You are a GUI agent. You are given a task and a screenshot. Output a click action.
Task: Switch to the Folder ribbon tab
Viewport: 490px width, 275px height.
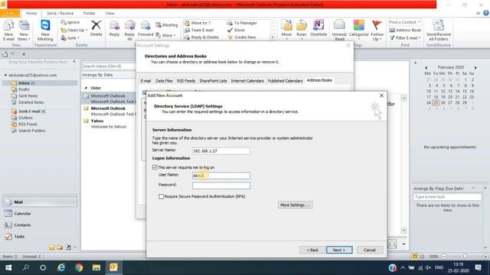pyautogui.click(x=90, y=14)
